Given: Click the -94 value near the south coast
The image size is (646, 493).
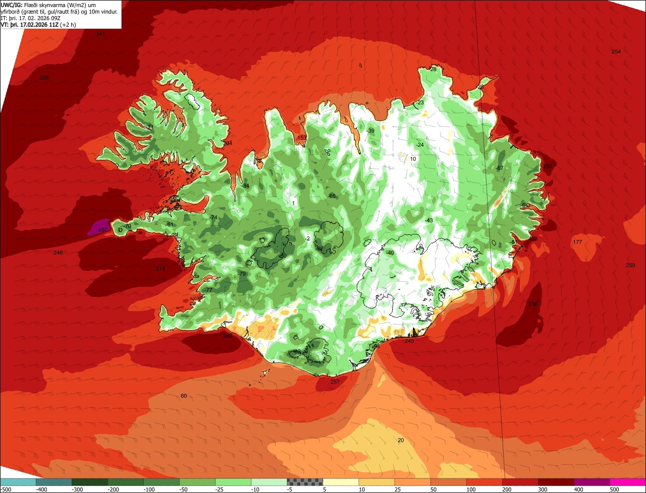Looking at the screenshot, I should tap(375, 346).
